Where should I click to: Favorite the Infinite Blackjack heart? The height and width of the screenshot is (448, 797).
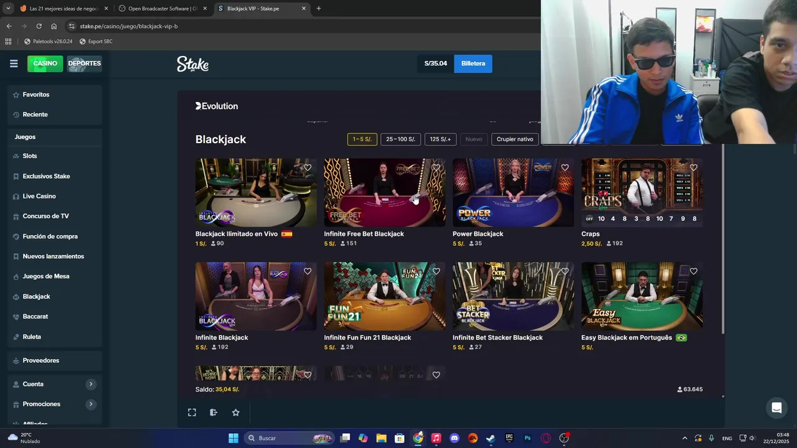pyautogui.click(x=308, y=271)
